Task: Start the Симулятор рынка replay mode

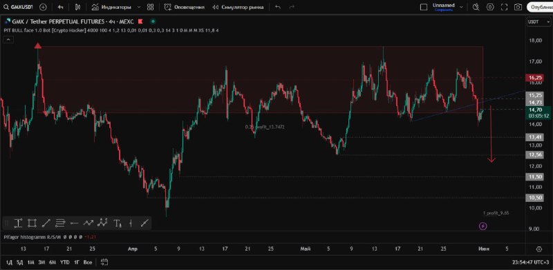Action: (238, 7)
